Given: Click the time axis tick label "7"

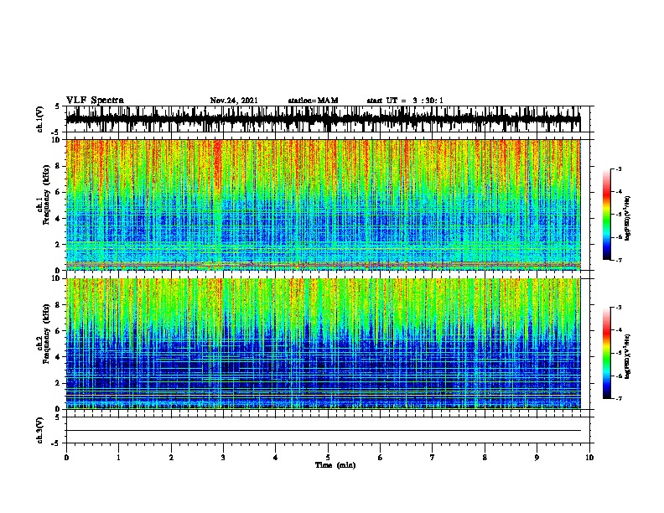Looking at the screenshot, I should point(433,458).
